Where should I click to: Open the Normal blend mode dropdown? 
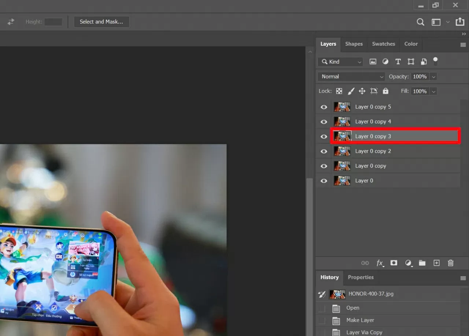click(x=351, y=76)
